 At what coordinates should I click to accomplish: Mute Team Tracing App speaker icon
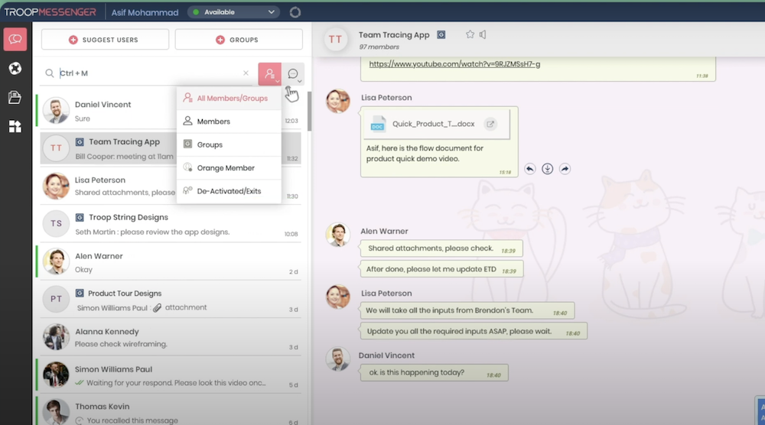483,34
